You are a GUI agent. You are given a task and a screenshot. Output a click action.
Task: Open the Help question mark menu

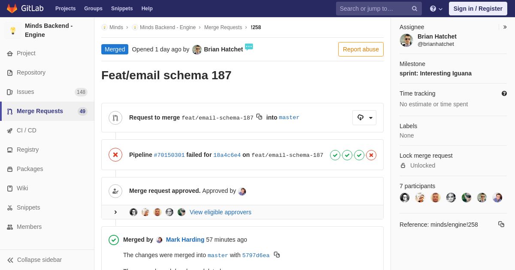(436, 9)
